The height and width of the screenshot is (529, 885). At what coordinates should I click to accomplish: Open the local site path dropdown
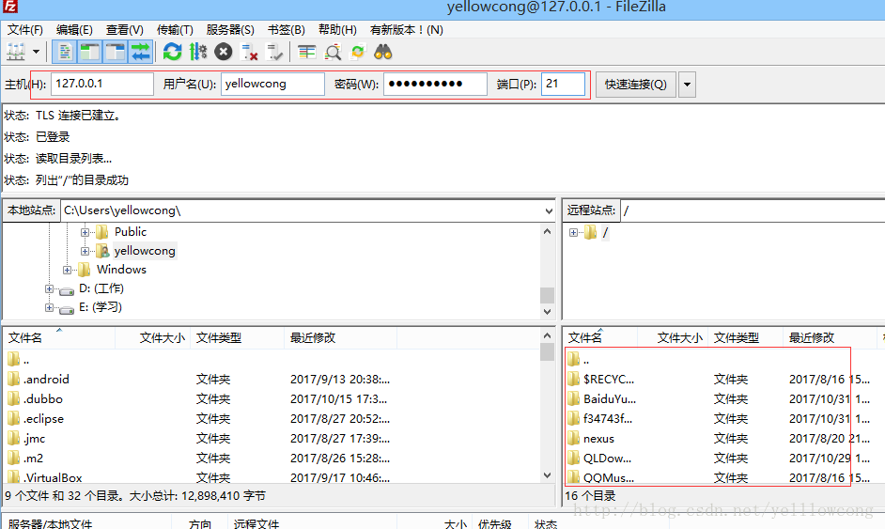549,210
